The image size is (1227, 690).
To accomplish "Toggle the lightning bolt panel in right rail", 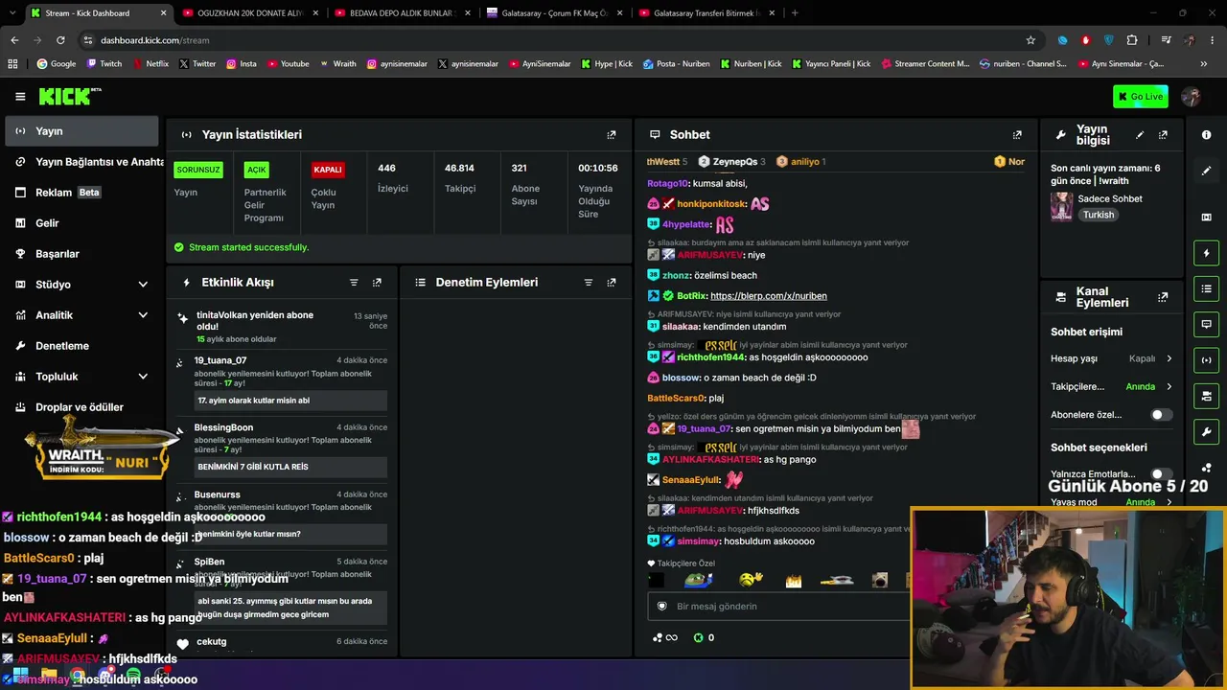I will (1206, 253).
